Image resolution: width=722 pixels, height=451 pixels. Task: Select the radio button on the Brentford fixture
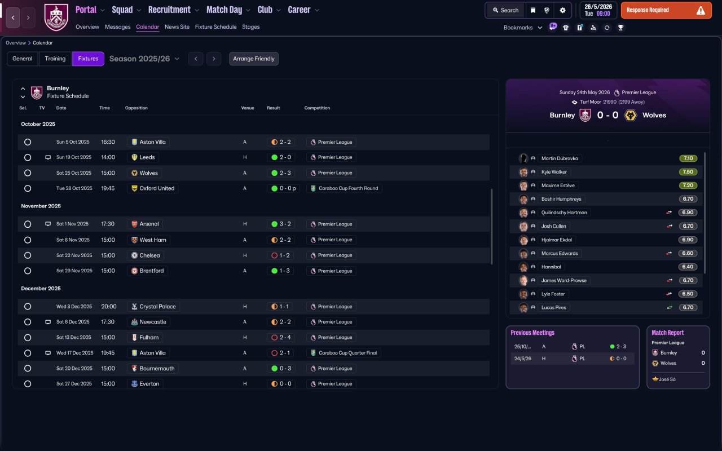point(28,271)
